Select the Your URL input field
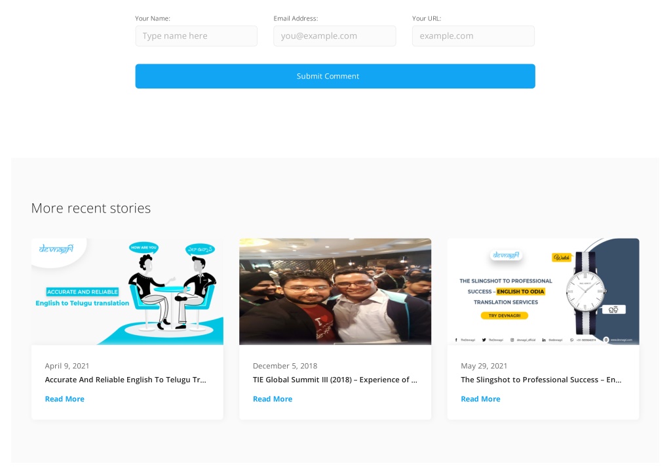Screen dimensions: 671x474 click(x=473, y=36)
